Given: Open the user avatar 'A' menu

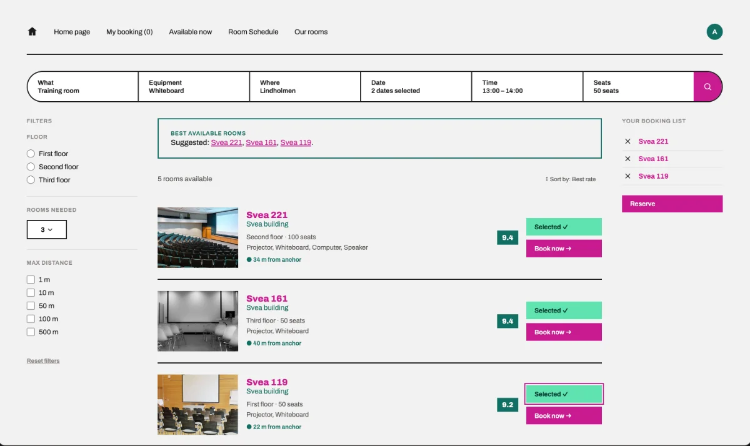Looking at the screenshot, I should 714,32.
